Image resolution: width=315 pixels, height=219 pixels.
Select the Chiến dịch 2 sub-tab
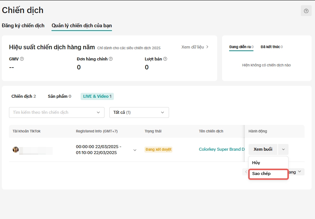coord(24,96)
